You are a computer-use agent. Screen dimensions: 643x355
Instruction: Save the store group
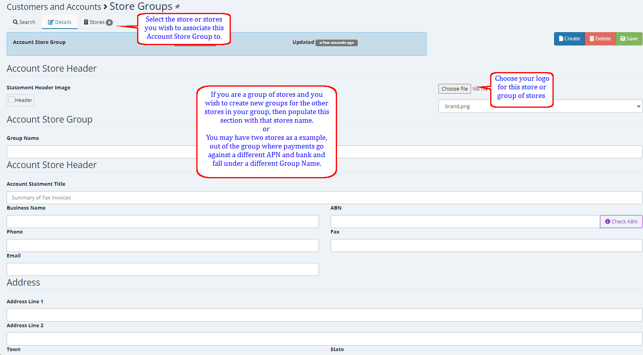point(629,39)
